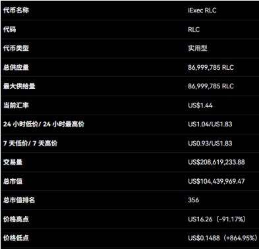The image size is (259, 249).
Task: Click the 7 天低价/ 7 天高价 label
Action: pyautogui.click(x=30, y=144)
